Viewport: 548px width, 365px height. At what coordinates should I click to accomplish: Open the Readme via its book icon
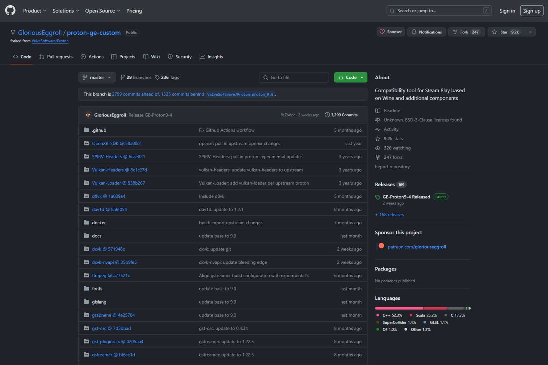click(x=378, y=110)
